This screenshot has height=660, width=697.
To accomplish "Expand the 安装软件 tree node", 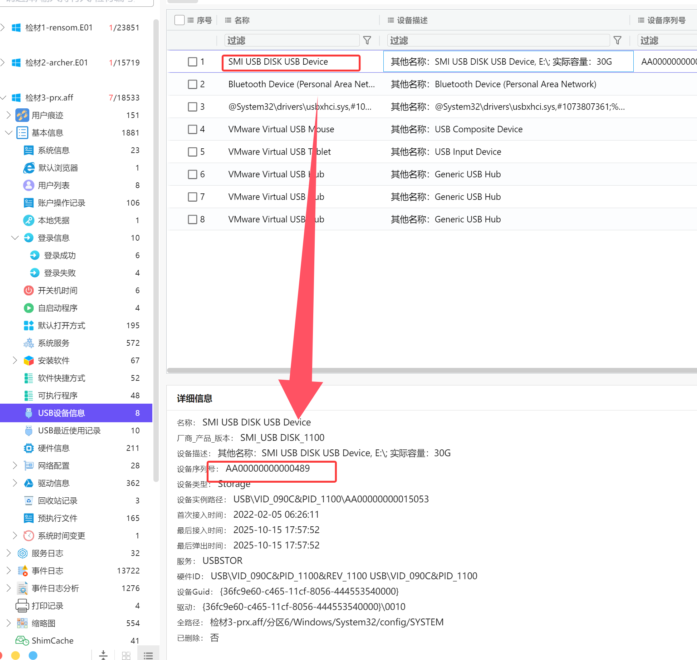I will pos(15,360).
